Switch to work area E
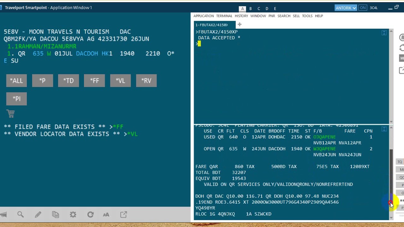This screenshot has height=227, width=404. click(x=275, y=9)
